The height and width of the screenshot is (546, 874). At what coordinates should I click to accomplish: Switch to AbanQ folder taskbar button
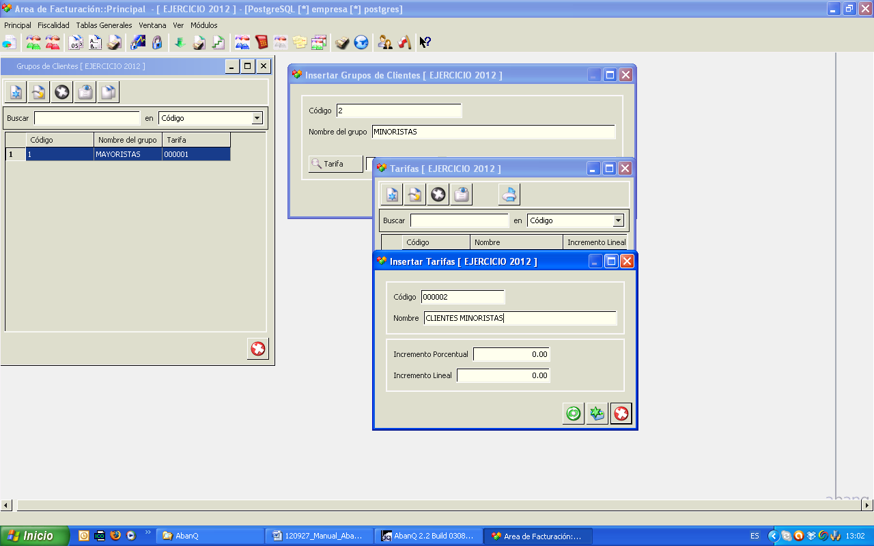click(x=210, y=536)
